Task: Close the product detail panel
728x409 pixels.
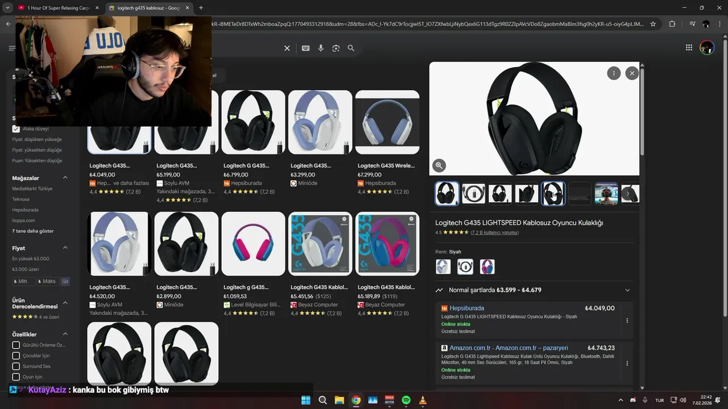Action: point(632,73)
